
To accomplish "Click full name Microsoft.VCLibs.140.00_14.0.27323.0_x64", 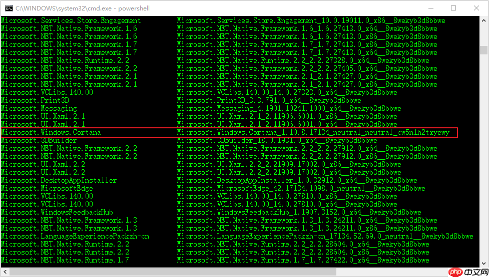I will click(287, 93).
